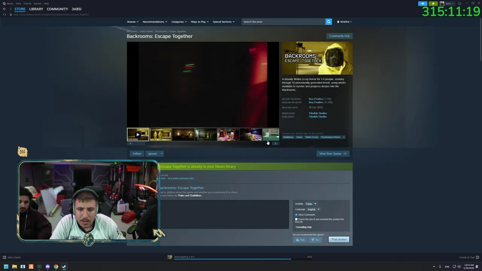The height and width of the screenshot is (271, 482).
Task: Open Triodide Studios developer link
Action: point(318,113)
